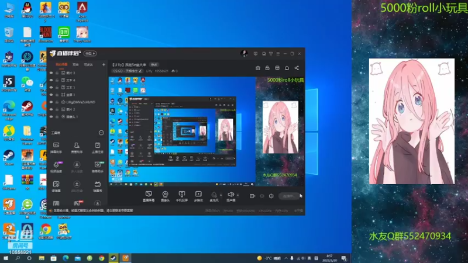The height and width of the screenshot is (263, 468).
Task: Click the pink-haired anime image in preview
Action: (280, 127)
